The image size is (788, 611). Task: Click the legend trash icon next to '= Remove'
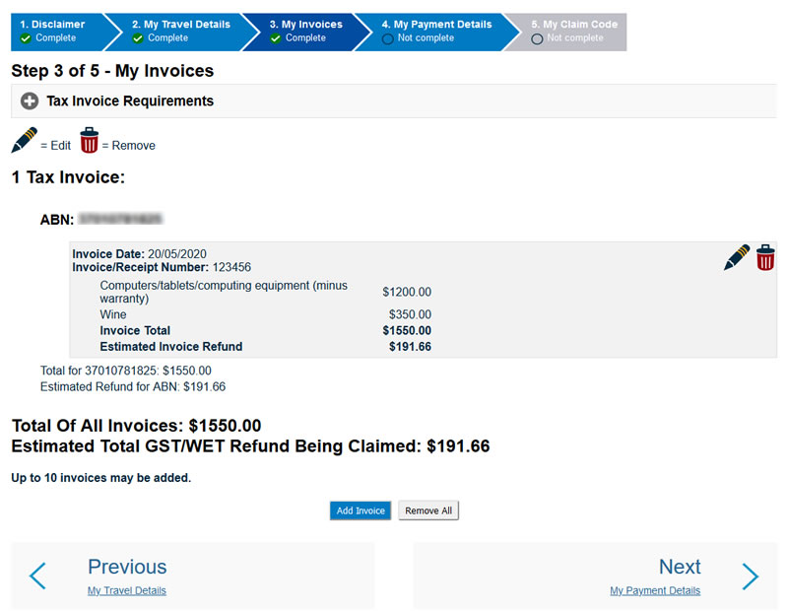[x=90, y=140]
